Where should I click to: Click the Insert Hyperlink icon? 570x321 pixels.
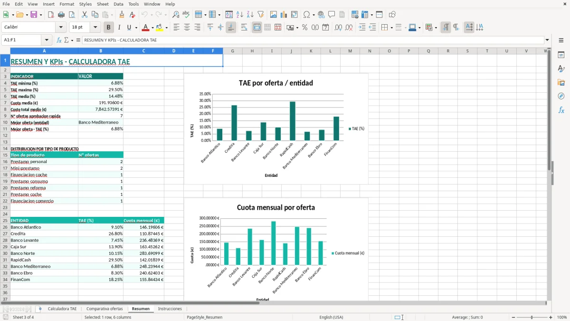[321, 15]
